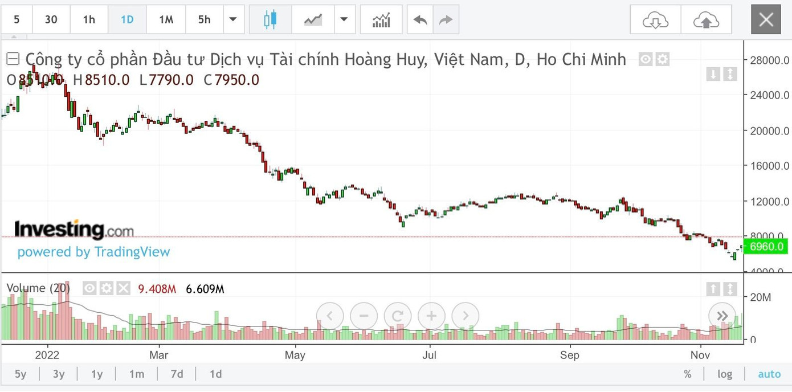Select the 1y range button
This screenshot has width=792, height=392.
point(96,374)
